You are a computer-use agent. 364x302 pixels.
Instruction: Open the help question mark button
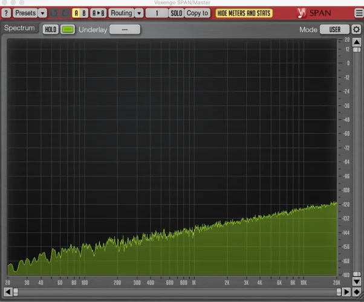[7, 13]
